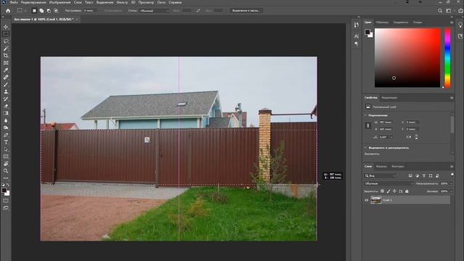Open the Layers panel menu button
The image size is (464, 261).
pyautogui.click(x=452, y=167)
